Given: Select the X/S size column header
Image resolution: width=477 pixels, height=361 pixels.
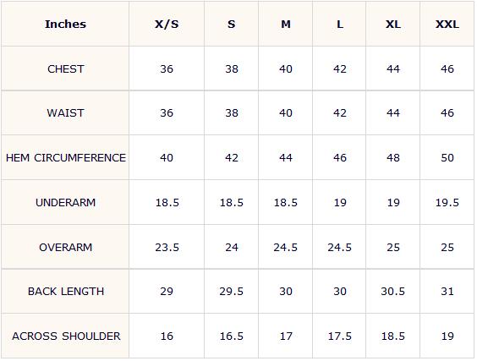Looking at the screenshot, I should click(167, 24).
